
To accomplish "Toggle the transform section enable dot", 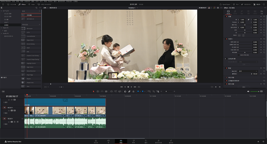I will click(226, 17).
